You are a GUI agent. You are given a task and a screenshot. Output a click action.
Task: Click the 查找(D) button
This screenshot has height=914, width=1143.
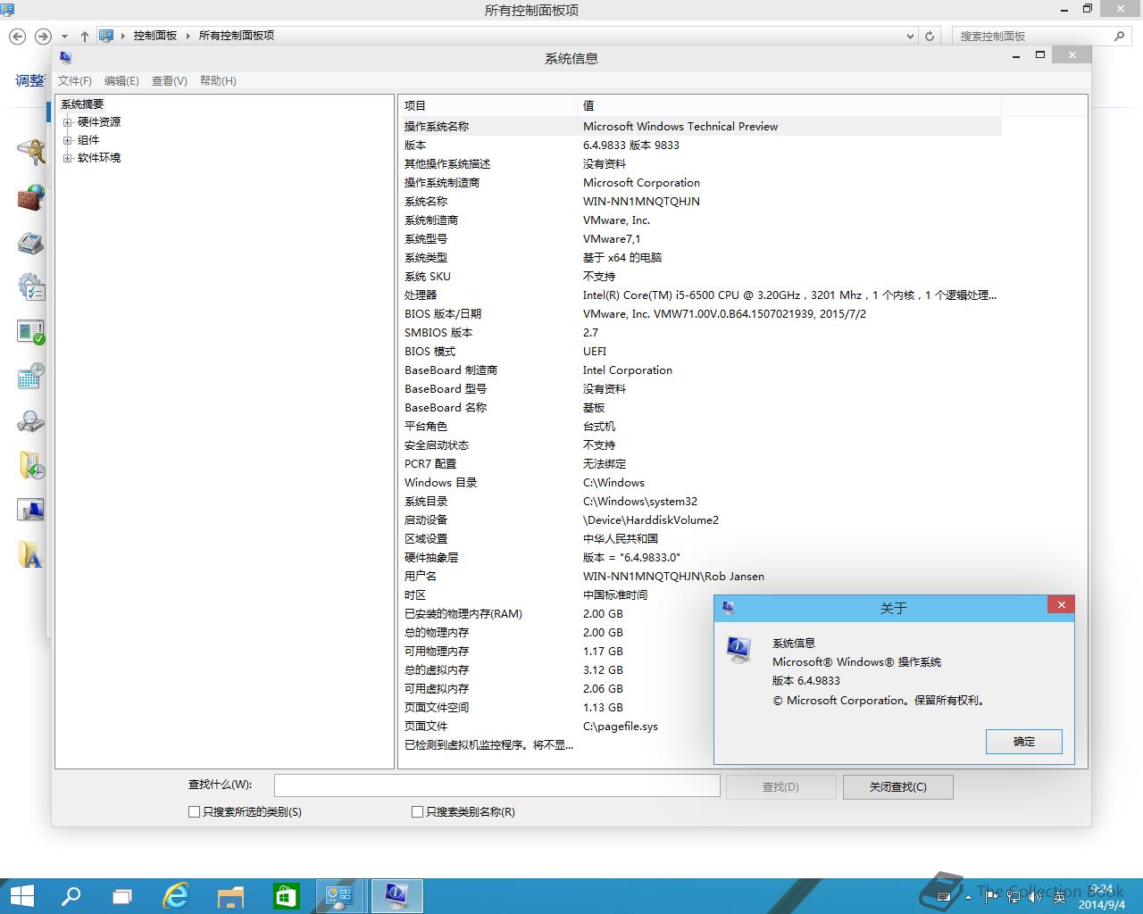coord(780,787)
